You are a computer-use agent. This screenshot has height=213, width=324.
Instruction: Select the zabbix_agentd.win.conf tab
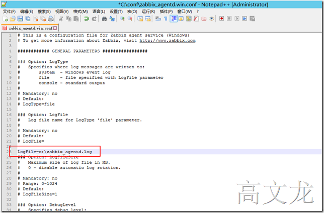point(30,28)
